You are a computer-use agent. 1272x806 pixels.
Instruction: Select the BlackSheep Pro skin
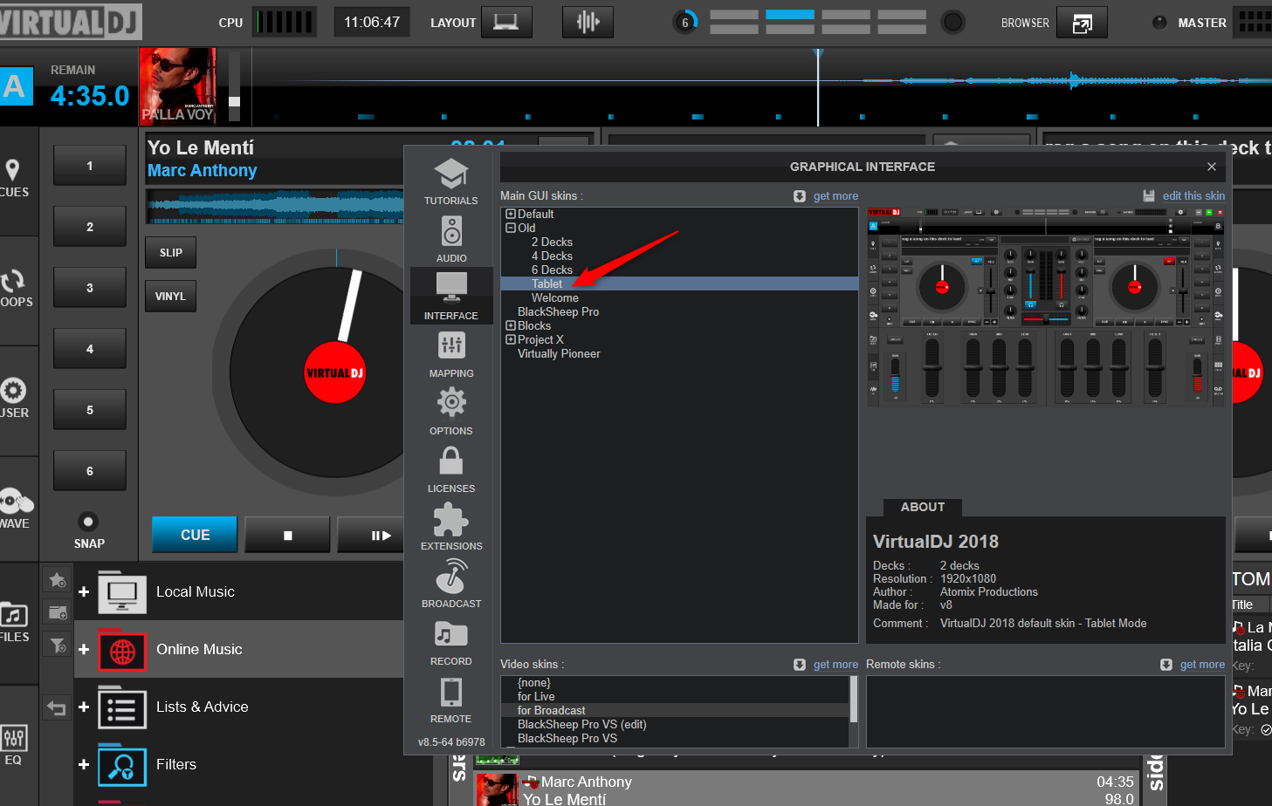coord(559,311)
